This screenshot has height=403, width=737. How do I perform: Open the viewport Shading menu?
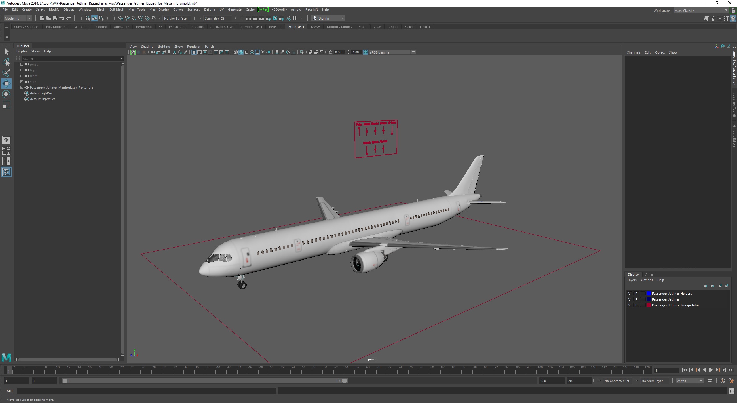(147, 47)
